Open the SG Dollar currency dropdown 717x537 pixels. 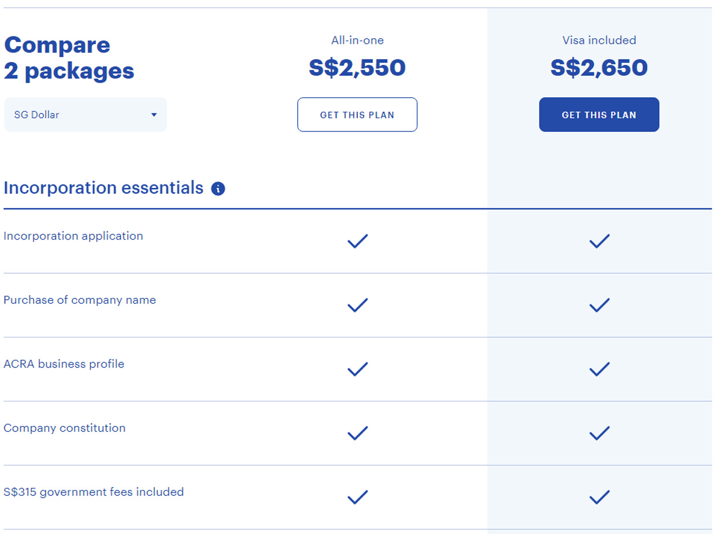point(86,115)
